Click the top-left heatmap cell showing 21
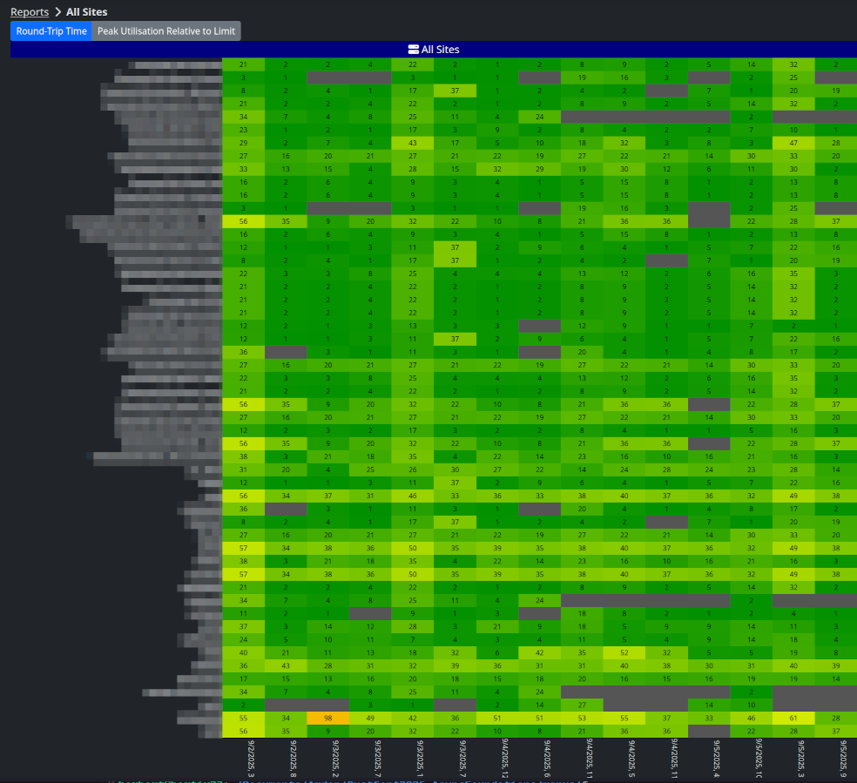Screen dimensions: 857x783 (243, 64)
